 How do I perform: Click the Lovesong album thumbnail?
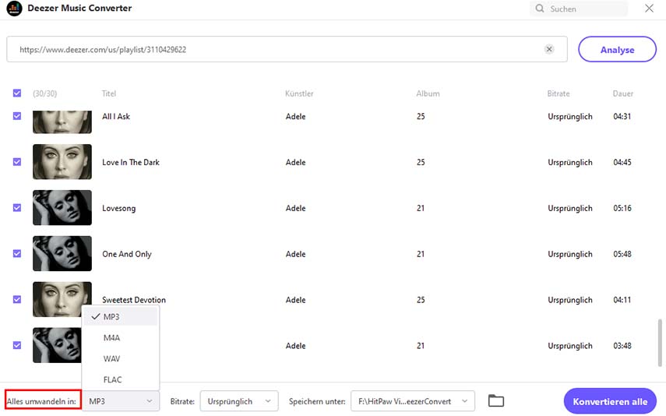click(x=62, y=208)
